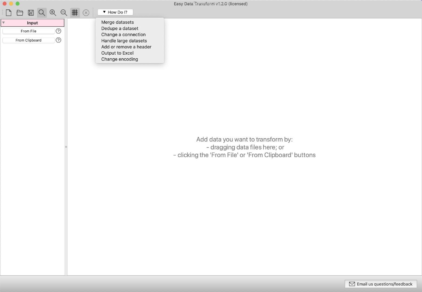The image size is (422, 292).
Task: Close the How Do I? dropdown
Action: 115,12
